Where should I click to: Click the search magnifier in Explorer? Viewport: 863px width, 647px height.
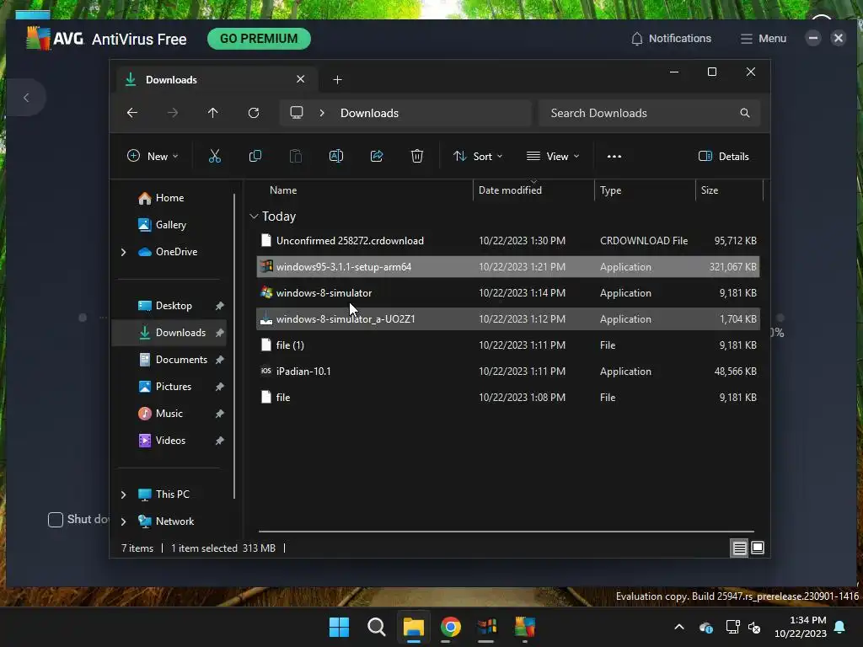745,113
